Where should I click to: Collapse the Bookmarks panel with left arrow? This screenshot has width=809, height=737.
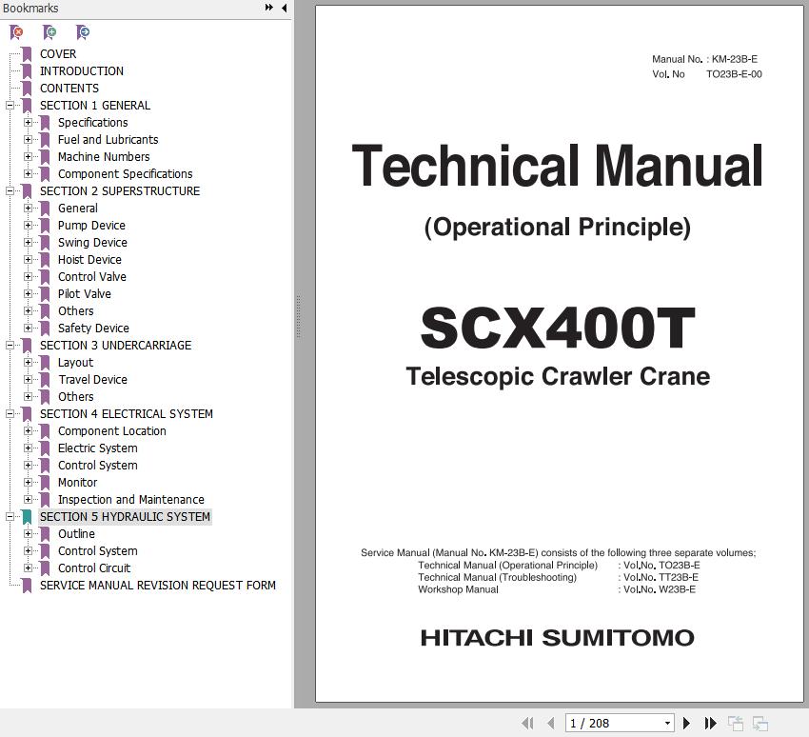[x=285, y=8]
